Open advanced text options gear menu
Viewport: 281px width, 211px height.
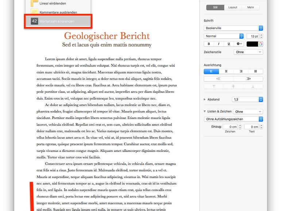tap(239, 44)
